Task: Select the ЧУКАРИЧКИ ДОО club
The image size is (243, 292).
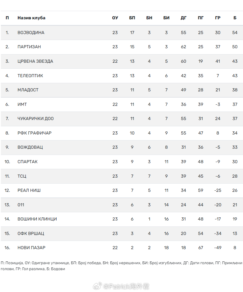Action: [x=36, y=119]
